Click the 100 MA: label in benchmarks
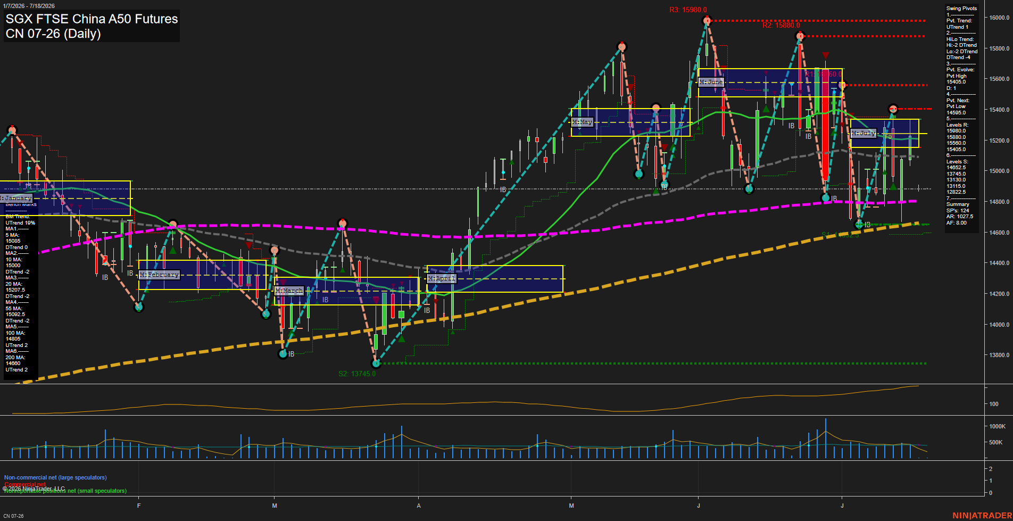This screenshot has height=521, width=1013. (x=15, y=333)
